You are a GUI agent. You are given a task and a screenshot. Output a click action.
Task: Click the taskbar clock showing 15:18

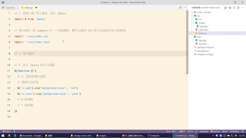[242, 136]
